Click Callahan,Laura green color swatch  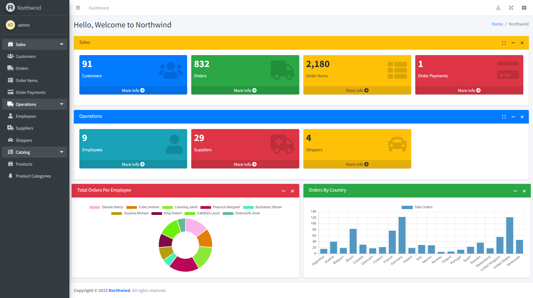pyautogui.click(x=190, y=214)
